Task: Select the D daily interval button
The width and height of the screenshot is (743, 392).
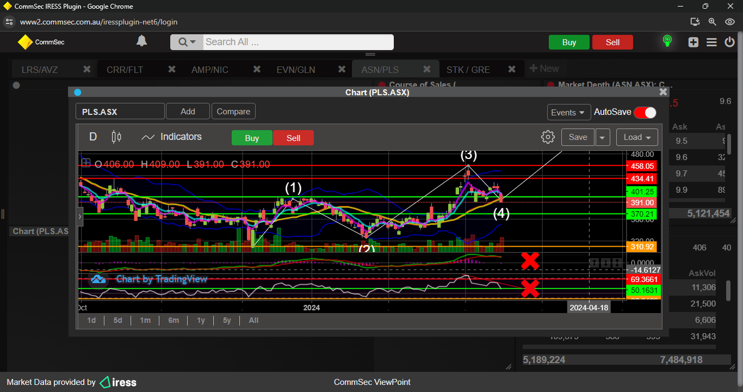Action: coord(93,137)
